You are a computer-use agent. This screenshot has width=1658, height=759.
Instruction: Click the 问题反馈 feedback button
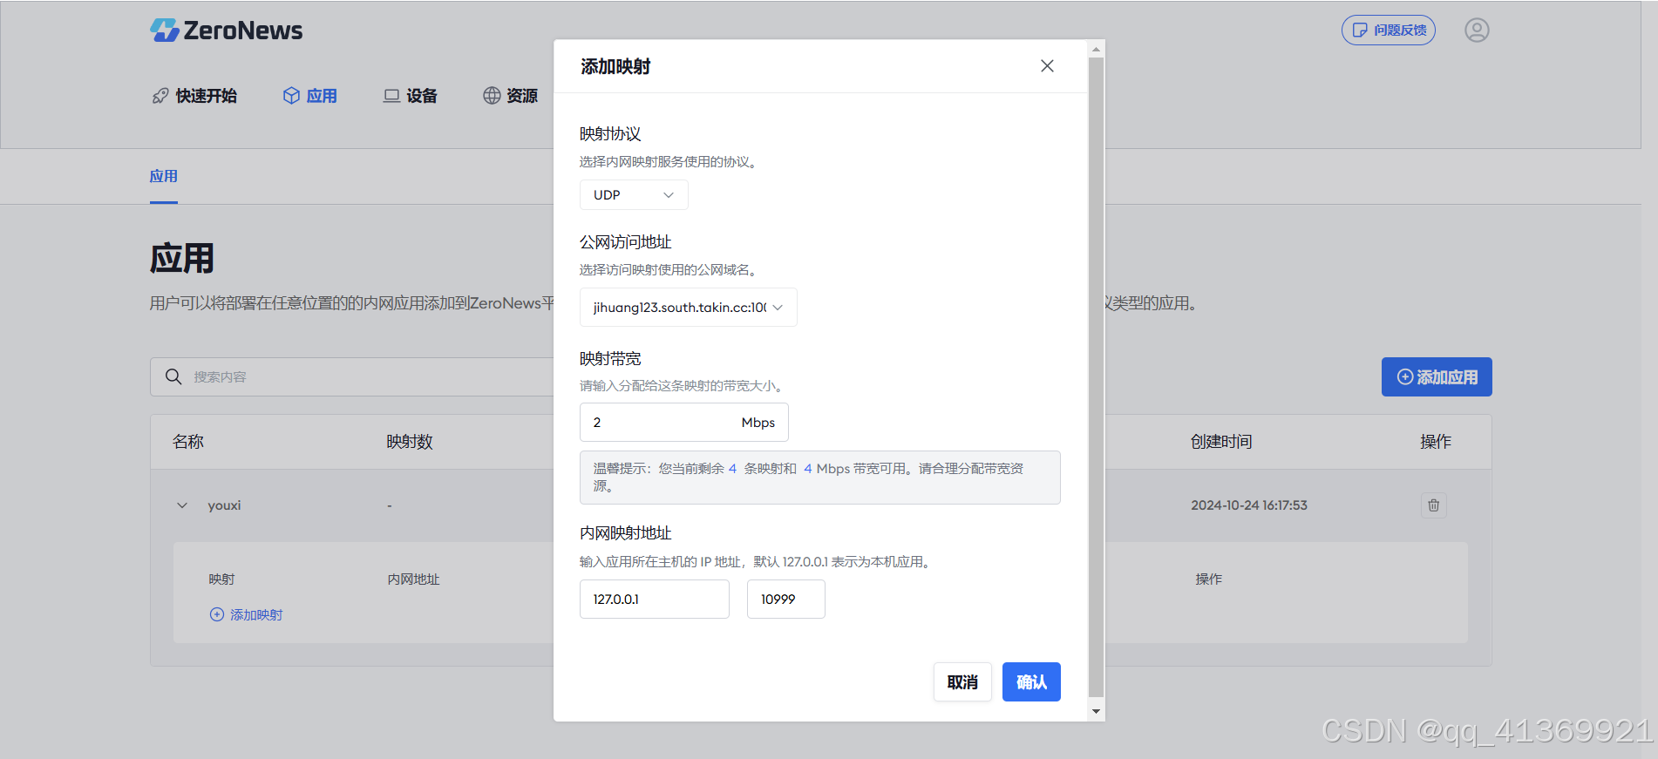1388,30
